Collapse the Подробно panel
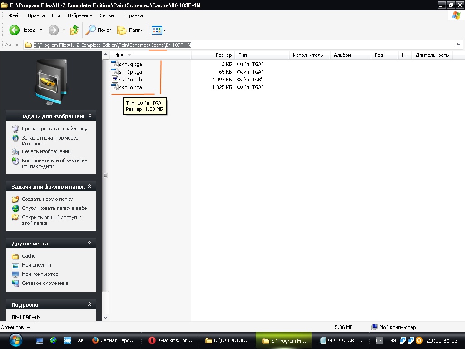The width and height of the screenshot is (465, 349). (89, 304)
